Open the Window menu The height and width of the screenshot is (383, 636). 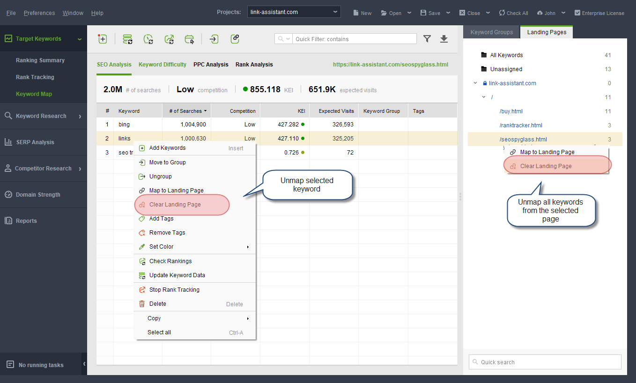(x=73, y=13)
